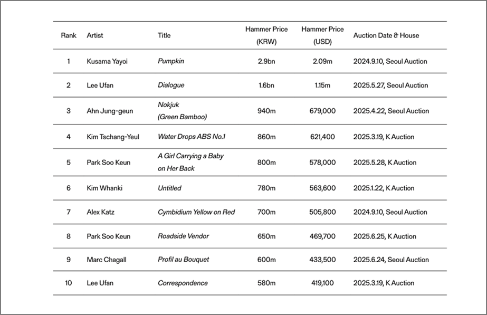Select the Nokjuk (Green Bamboo) title
This screenshot has width=487, height=315.
182,111
